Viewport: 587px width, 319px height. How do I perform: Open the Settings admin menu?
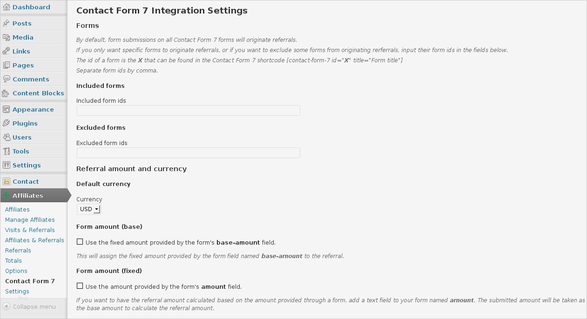pyautogui.click(x=27, y=165)
